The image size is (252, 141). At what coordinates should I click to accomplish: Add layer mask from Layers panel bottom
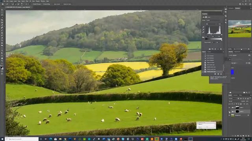click(x=238, y=136)
